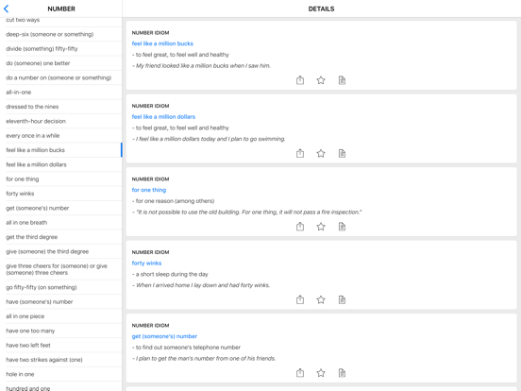Pick 'go fifty-fifty (on something)' entry
The image size is (521, 391).
[61, 287]
